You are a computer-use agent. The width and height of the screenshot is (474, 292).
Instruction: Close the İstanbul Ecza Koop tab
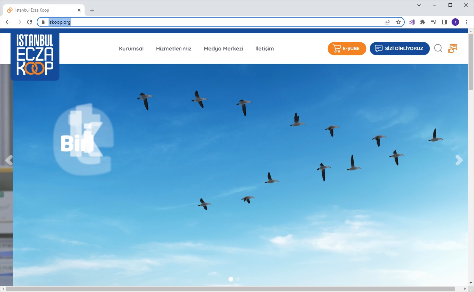pyautogui.click(x=79, y=10)
